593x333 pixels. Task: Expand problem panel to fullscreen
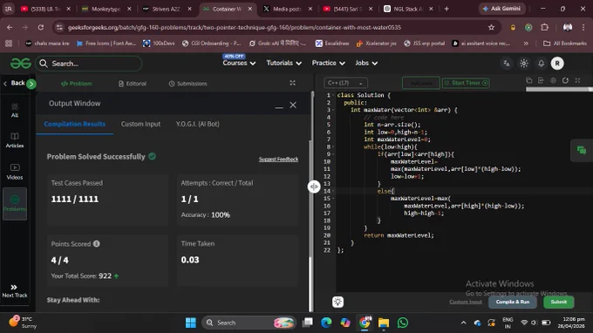pos(292,83)
